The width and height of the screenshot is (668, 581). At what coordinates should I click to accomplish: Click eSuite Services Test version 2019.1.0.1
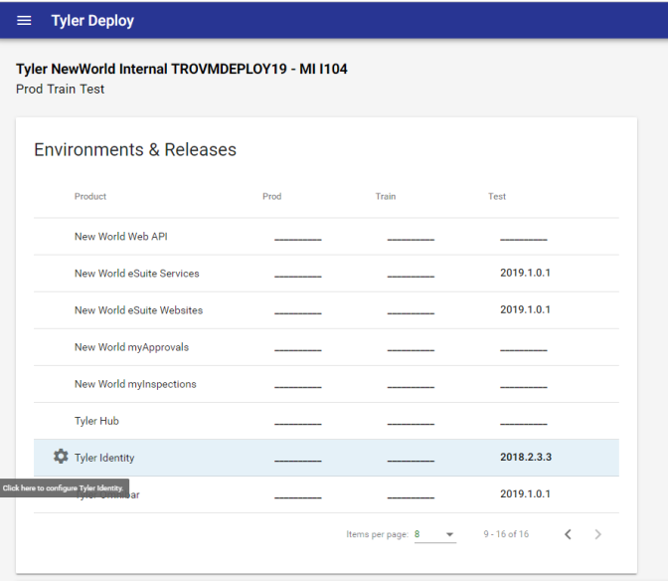click(525, 273)
